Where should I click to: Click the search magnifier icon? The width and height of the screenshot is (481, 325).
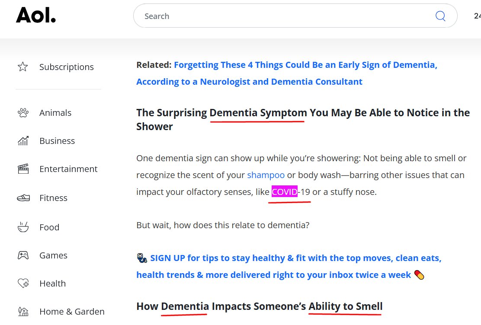440,16
